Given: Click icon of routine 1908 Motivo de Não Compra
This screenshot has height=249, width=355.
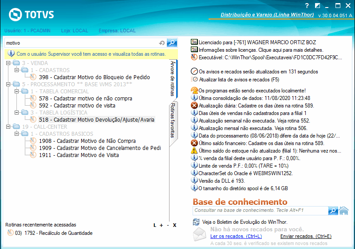Looking at the screenshot, I should 33,141.
